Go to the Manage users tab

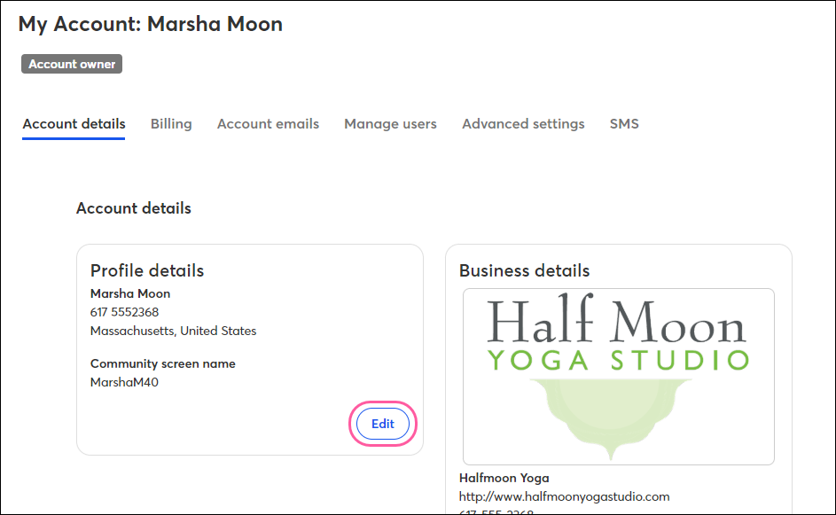(x=390, y=124)
